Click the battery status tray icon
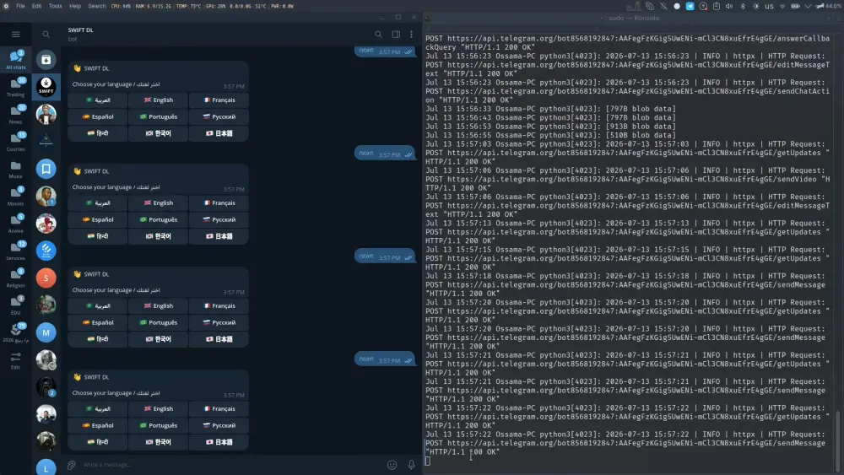Viewport: 844px width, 475px height. (x=795, y=7)
